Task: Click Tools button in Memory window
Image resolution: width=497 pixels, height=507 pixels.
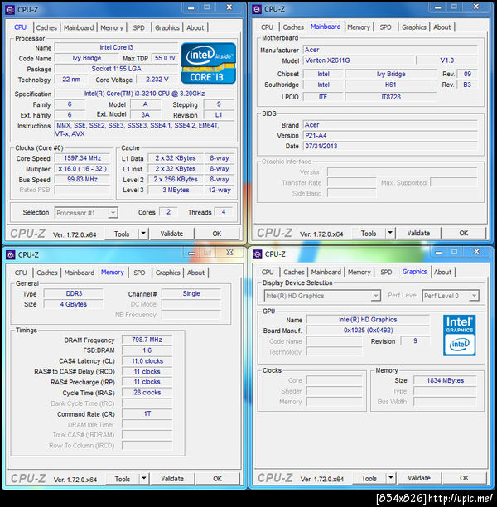Action: click(123, 479)
